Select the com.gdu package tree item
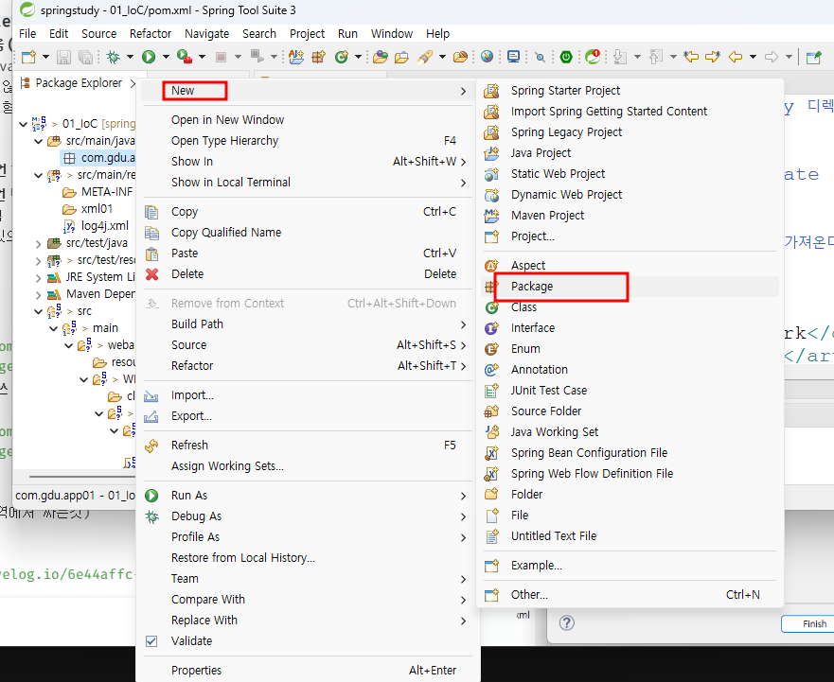 point(99,158)
